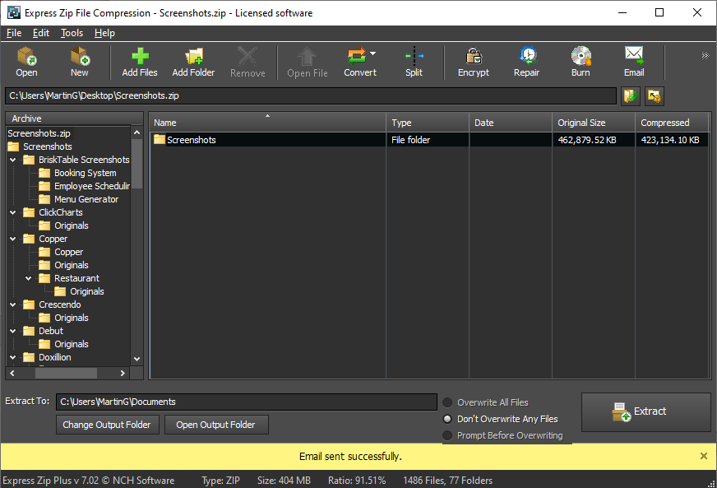Open the Tools menu

click(x=72, y=33)
